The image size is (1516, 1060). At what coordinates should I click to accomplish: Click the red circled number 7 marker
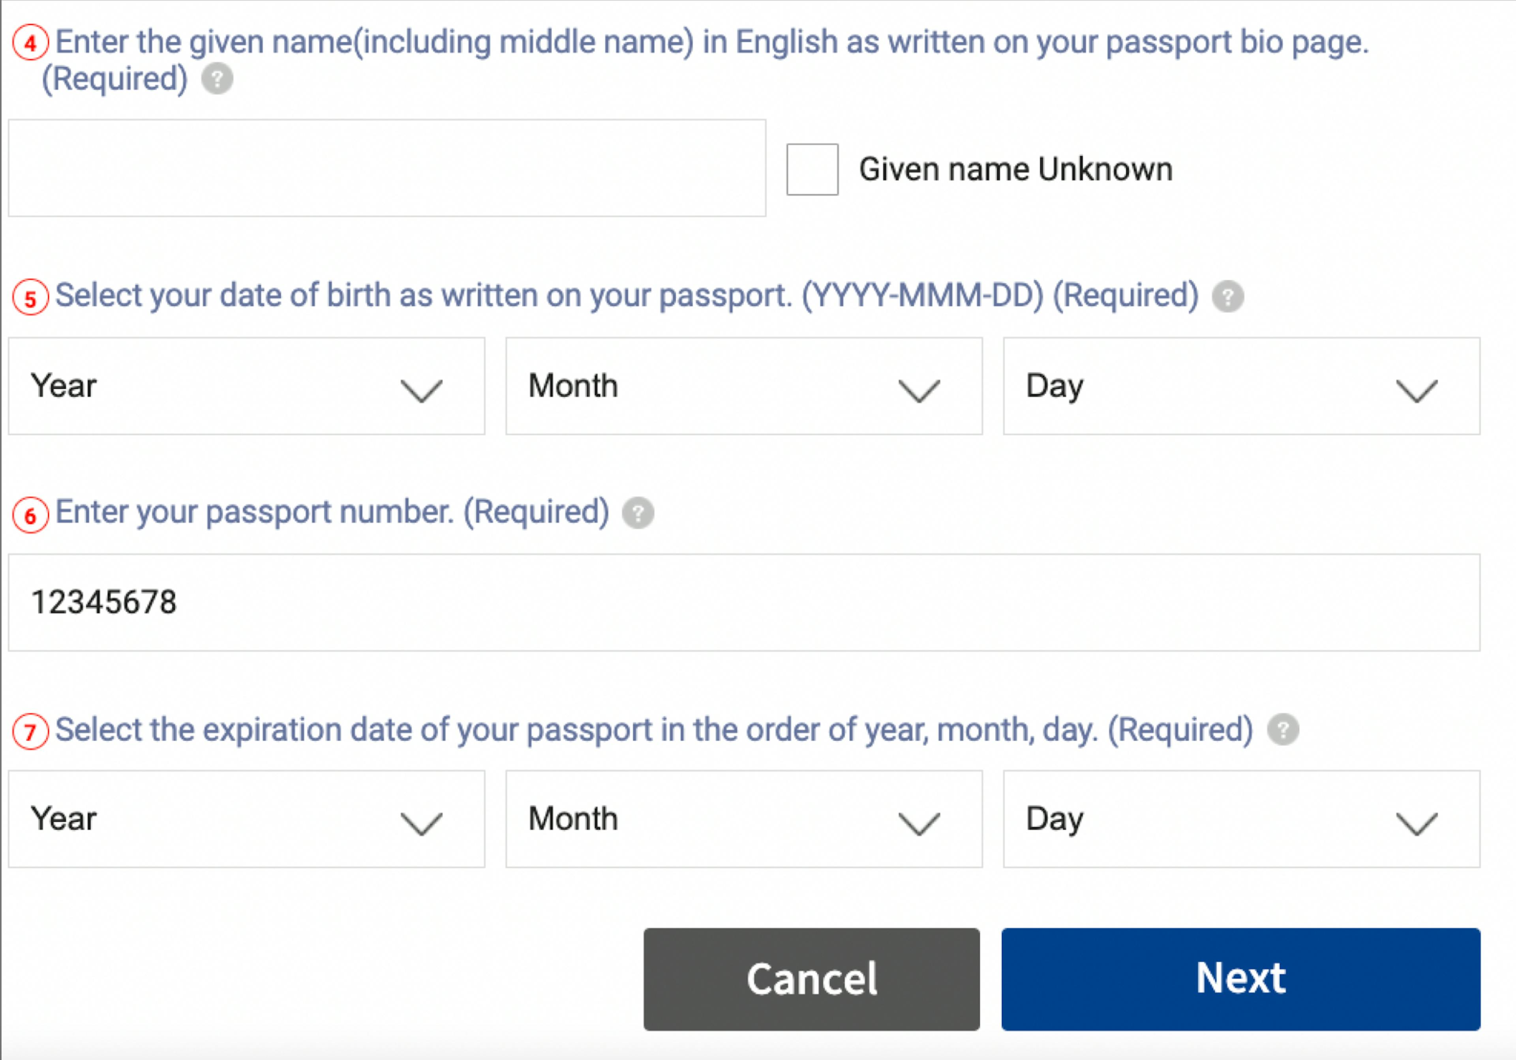pos(30,731)
